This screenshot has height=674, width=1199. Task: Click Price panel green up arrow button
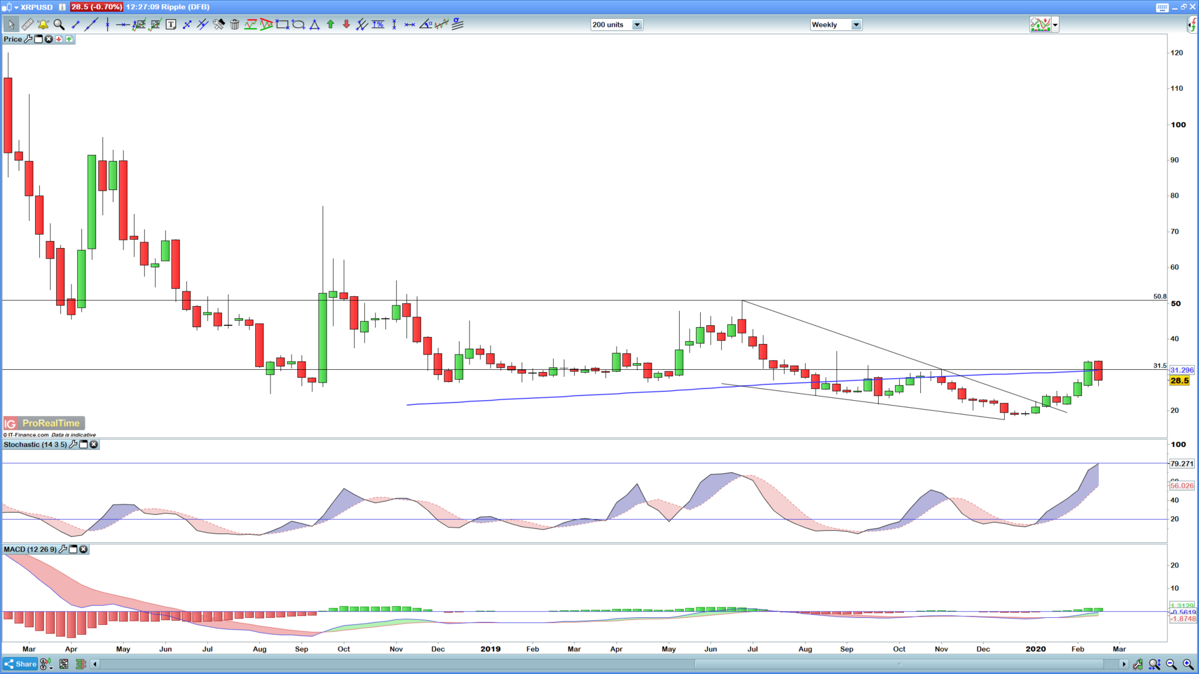69,39
